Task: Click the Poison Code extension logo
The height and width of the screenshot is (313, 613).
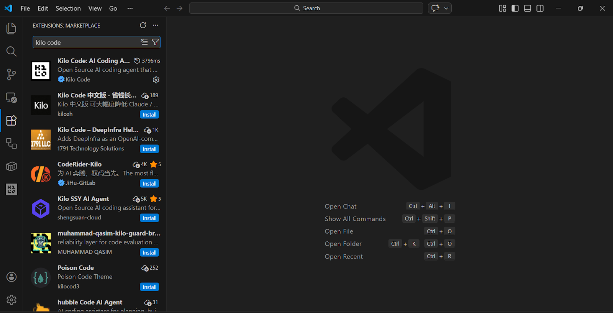Action: point(41,278)
